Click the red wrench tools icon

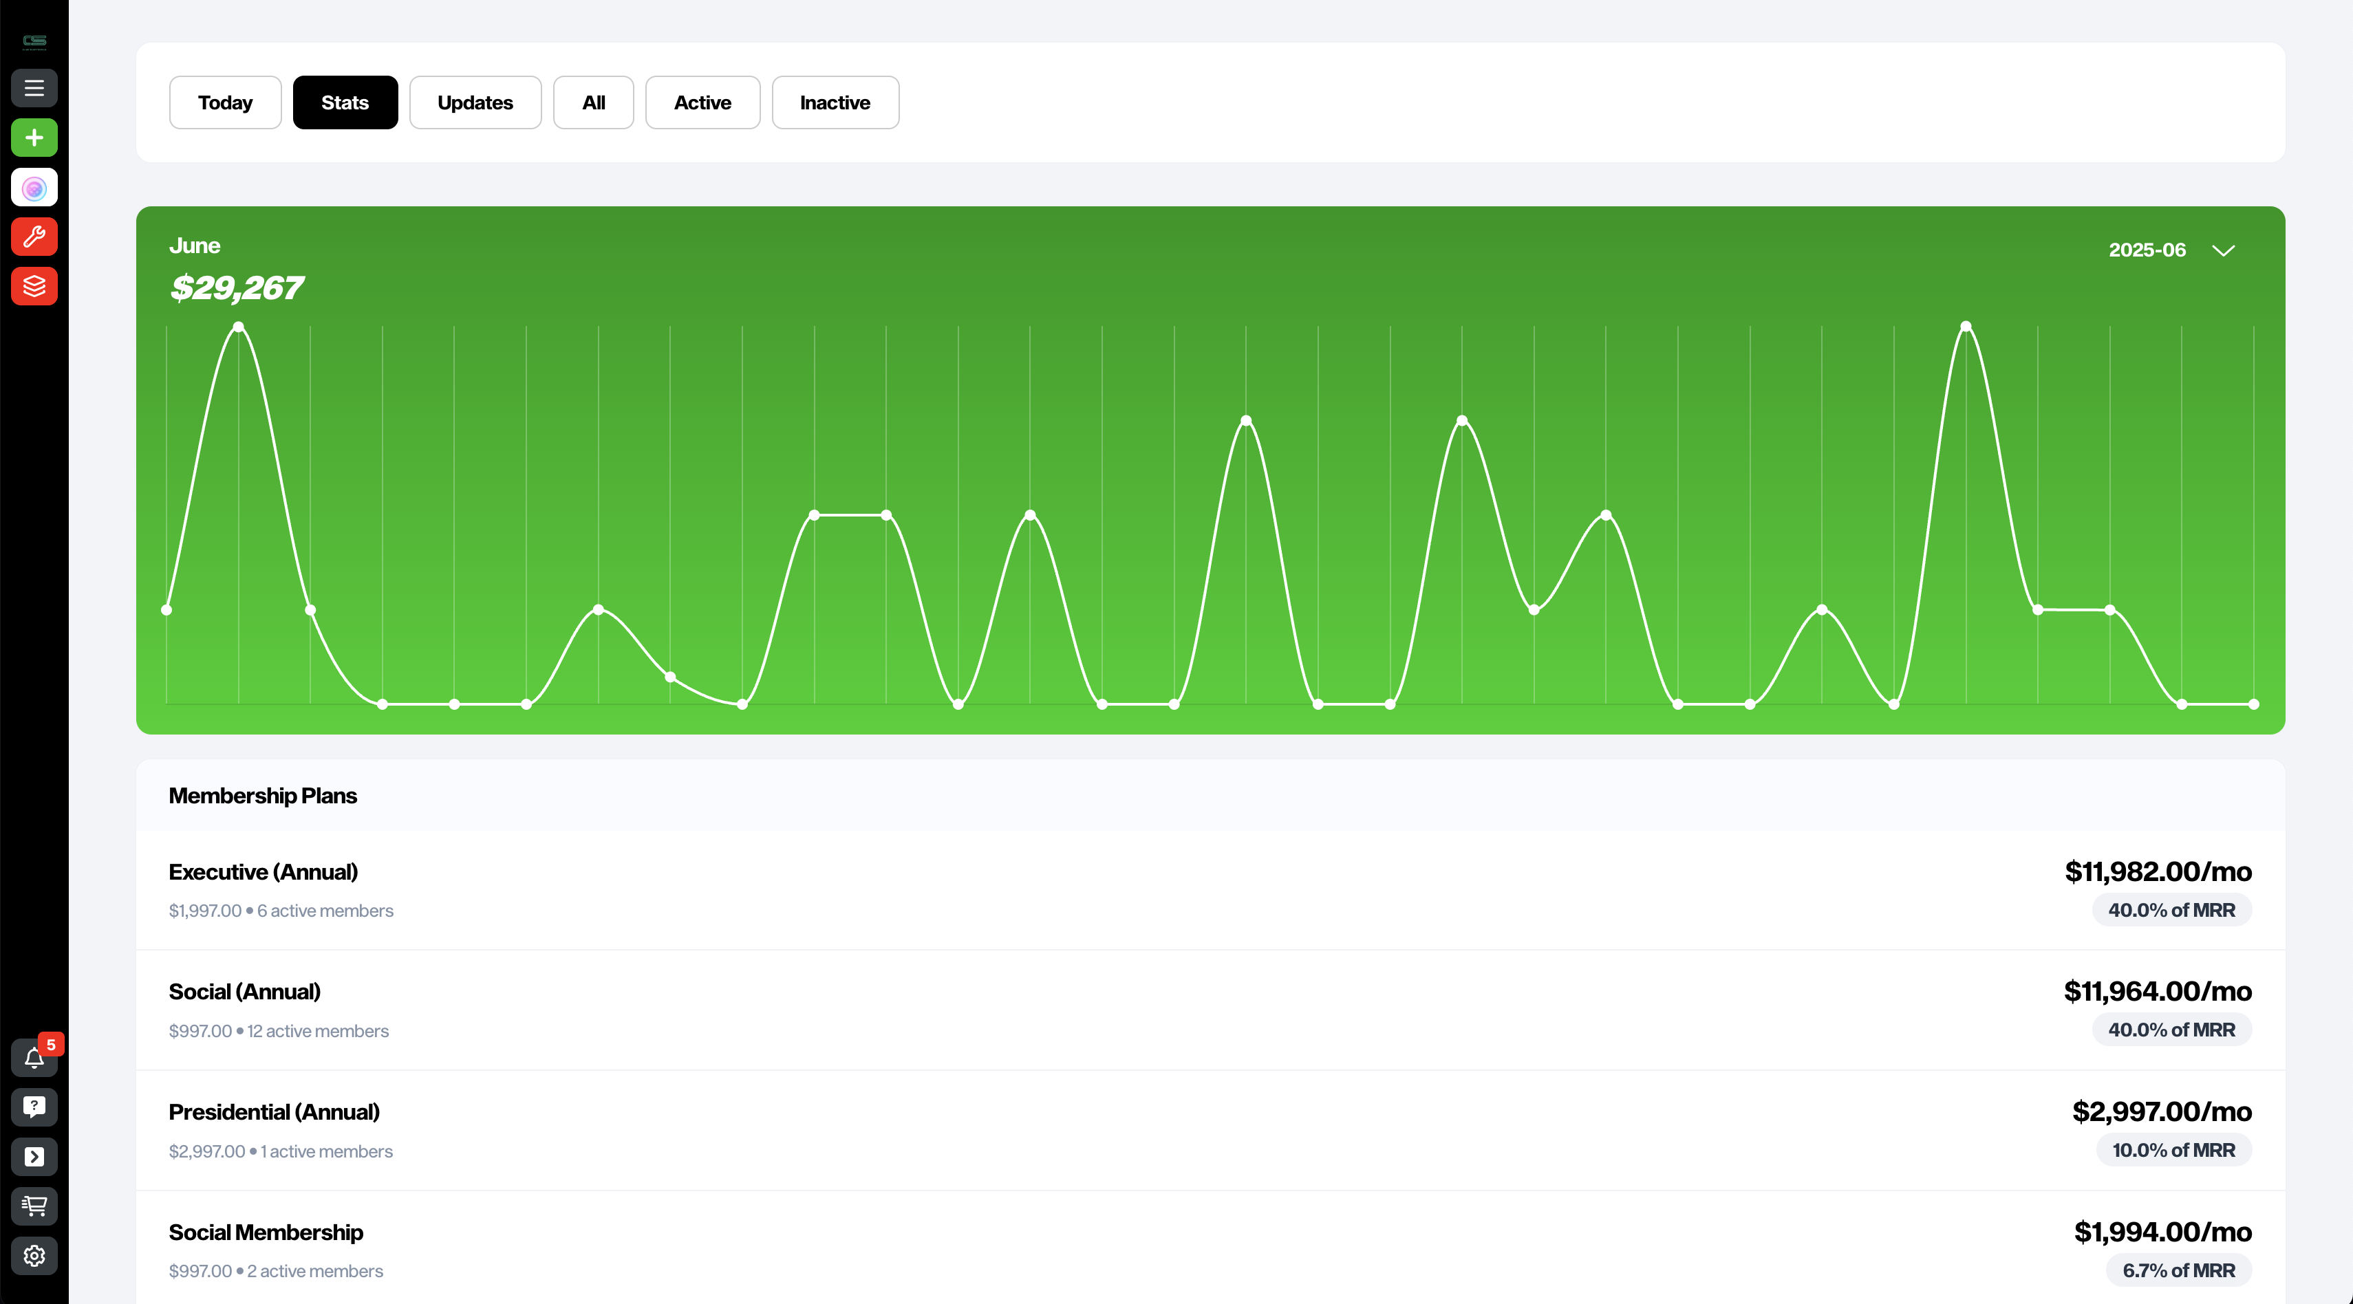34,237
